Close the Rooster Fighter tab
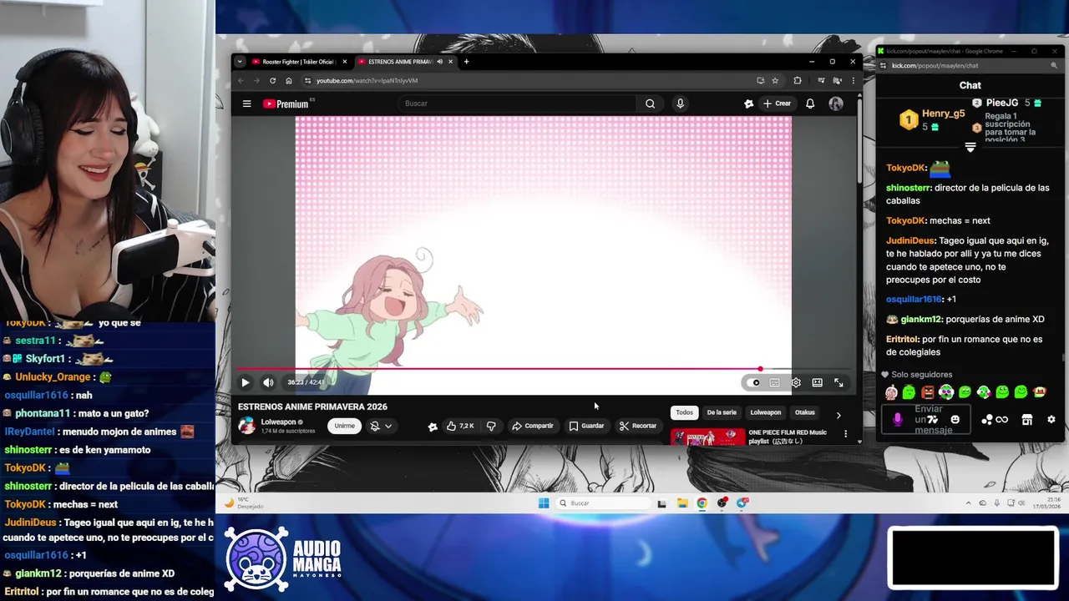The image size is (1069, 601). 344,62
